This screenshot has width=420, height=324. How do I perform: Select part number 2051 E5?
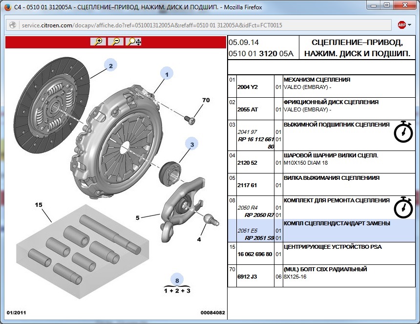pos(247,231)
